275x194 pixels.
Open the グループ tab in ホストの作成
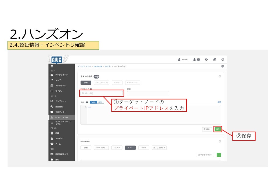pos(117,83)
